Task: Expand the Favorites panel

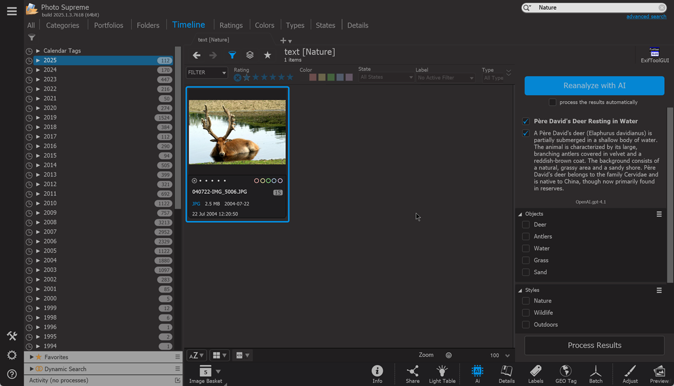Action: coord(32,357)
